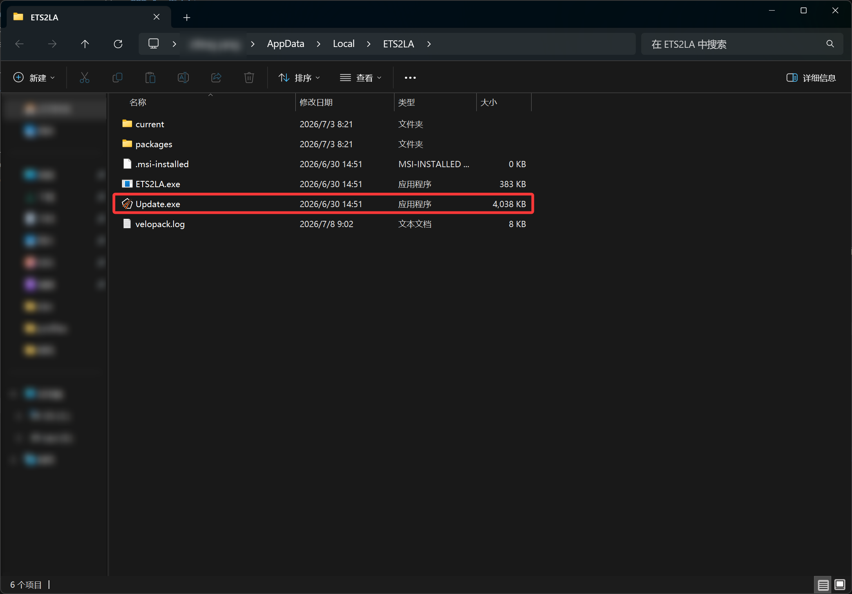The height and width of the screenshot is (594, 852).
Task: Expand chevron after ETS2LA in address bar
Action: click(x=429, y=44)
